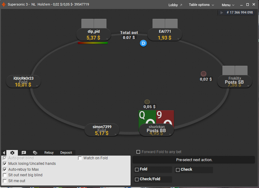Open the Rebuy tab
This screenshot has width=259, height=188.
point(49,152)
